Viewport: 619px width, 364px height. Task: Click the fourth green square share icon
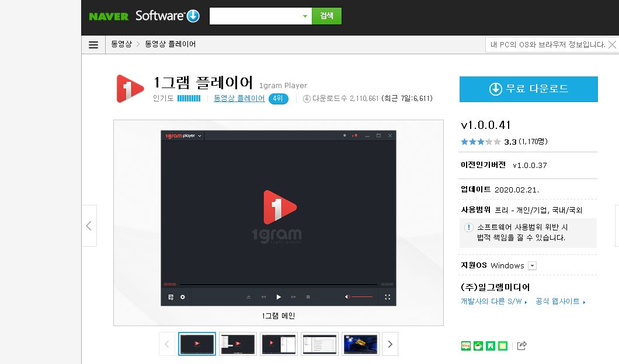pos(503,346)
